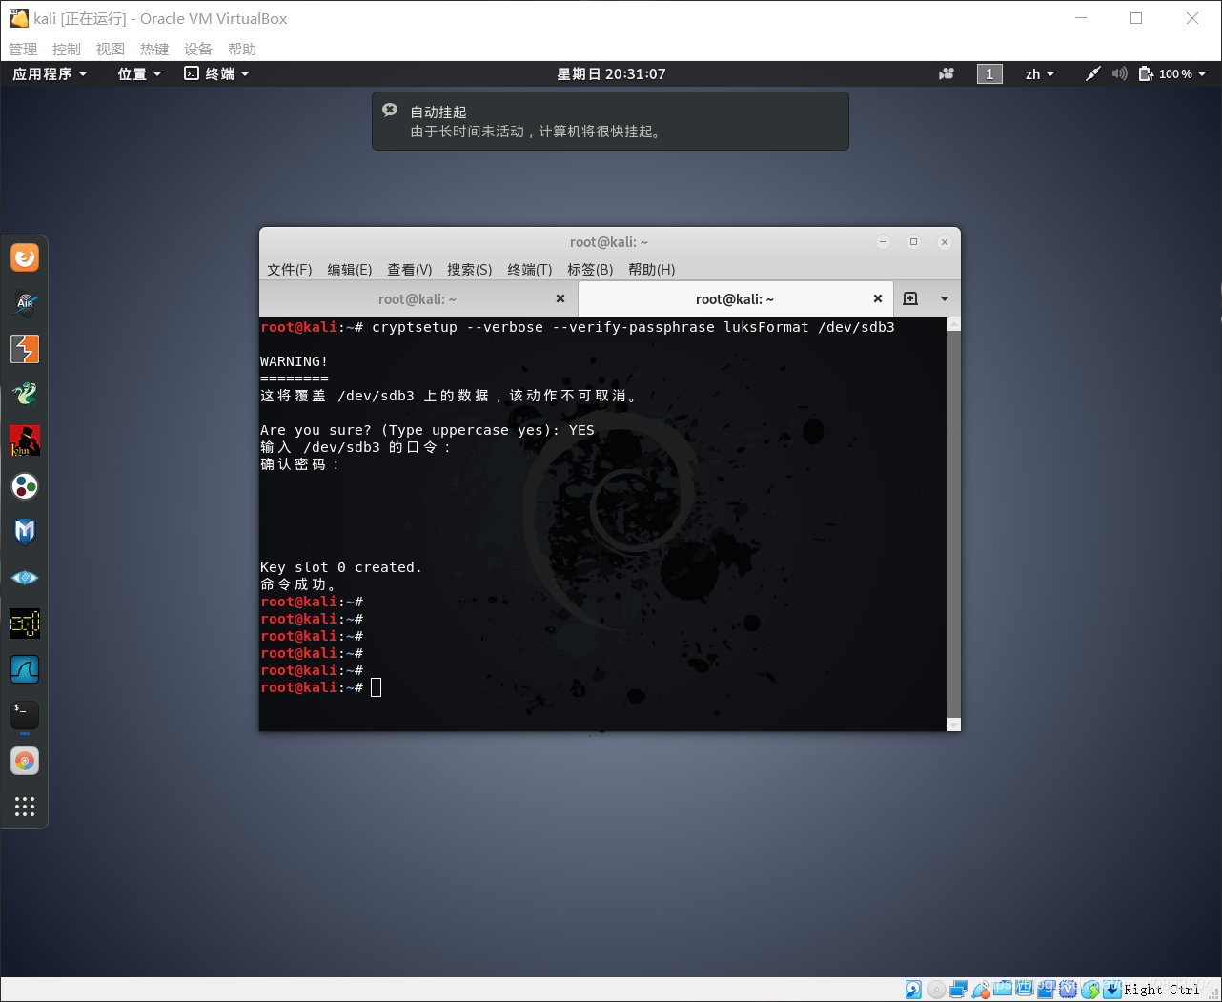Click the volume speaker icon in top bar
This screenshot has height=1002, width=1222.
(x=1120, y=73)
